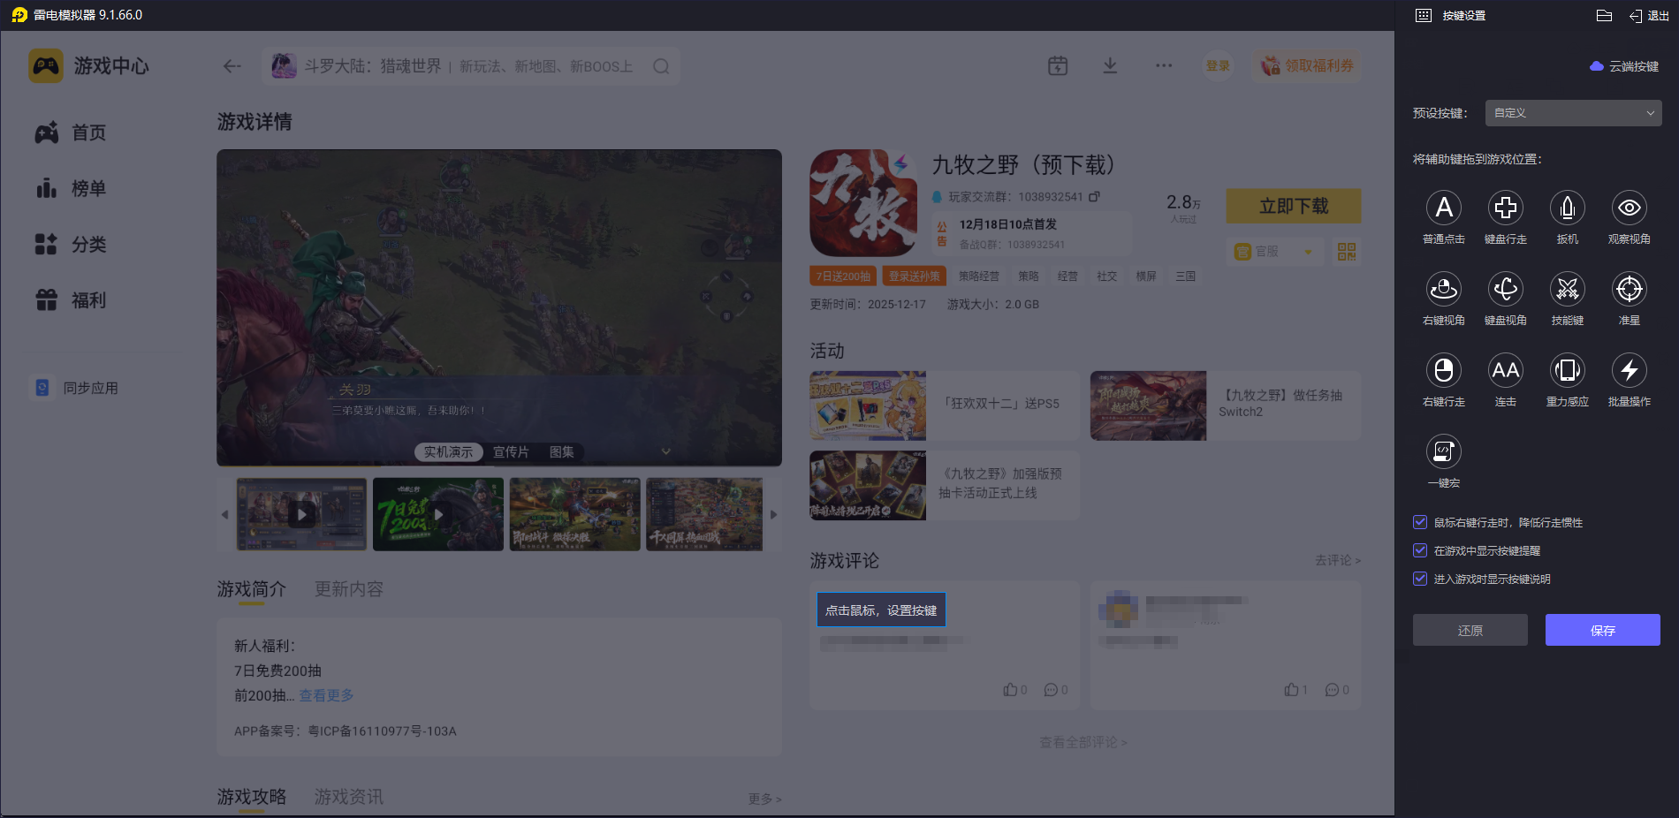
Task: Show previous screenshot thumbnails
Action: point(224,514)
